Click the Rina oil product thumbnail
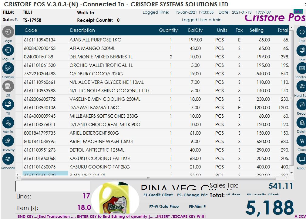This screenshot has width=306, height=219. click(115, 200)
